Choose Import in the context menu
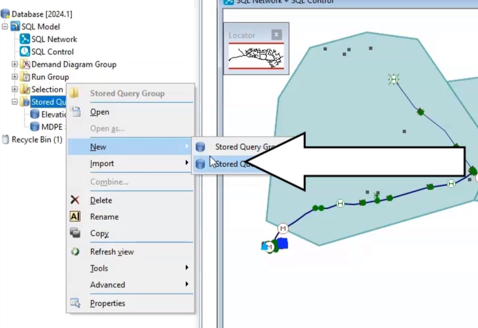 point(131,163)
